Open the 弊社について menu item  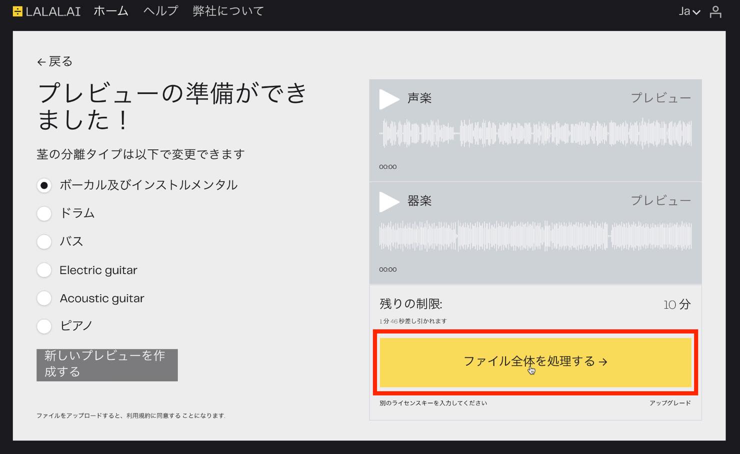click(x=228, y=11)
